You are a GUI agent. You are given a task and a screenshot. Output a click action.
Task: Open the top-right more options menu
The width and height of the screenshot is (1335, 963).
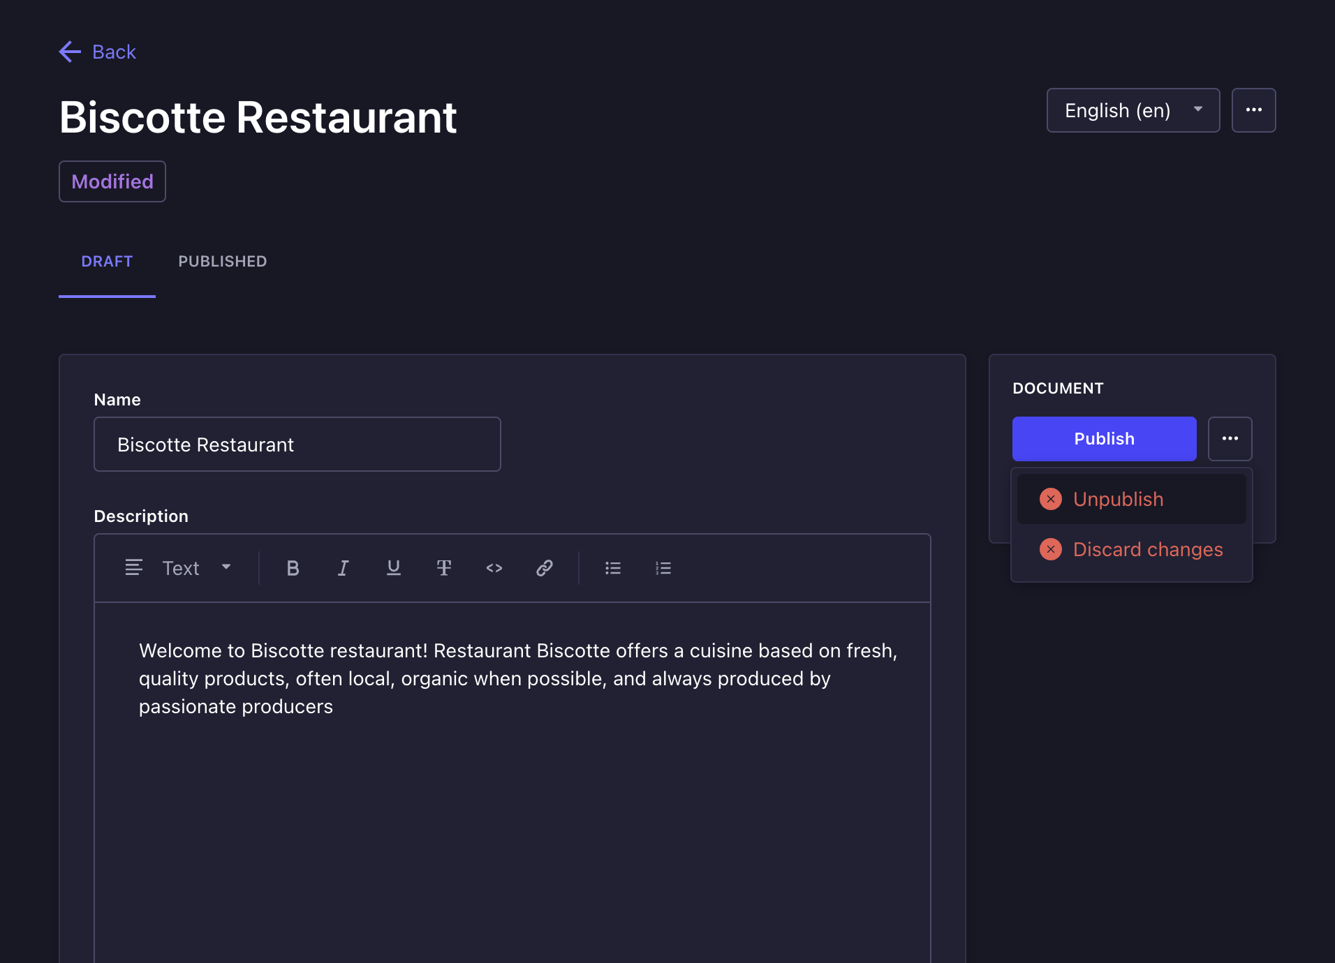click(x=1253, y=110)
